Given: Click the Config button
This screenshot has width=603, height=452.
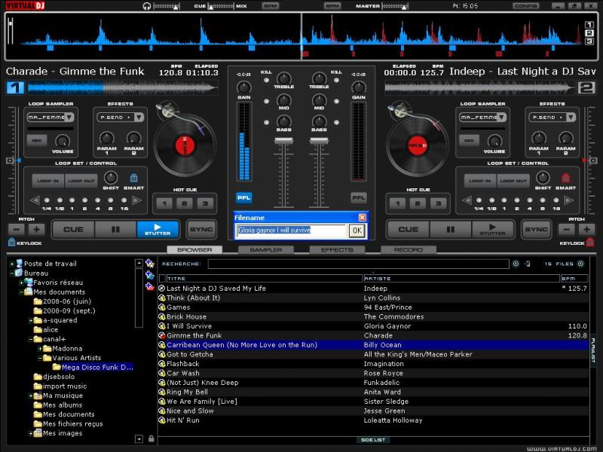Looking at the screenshot, I should pos(525,5).
